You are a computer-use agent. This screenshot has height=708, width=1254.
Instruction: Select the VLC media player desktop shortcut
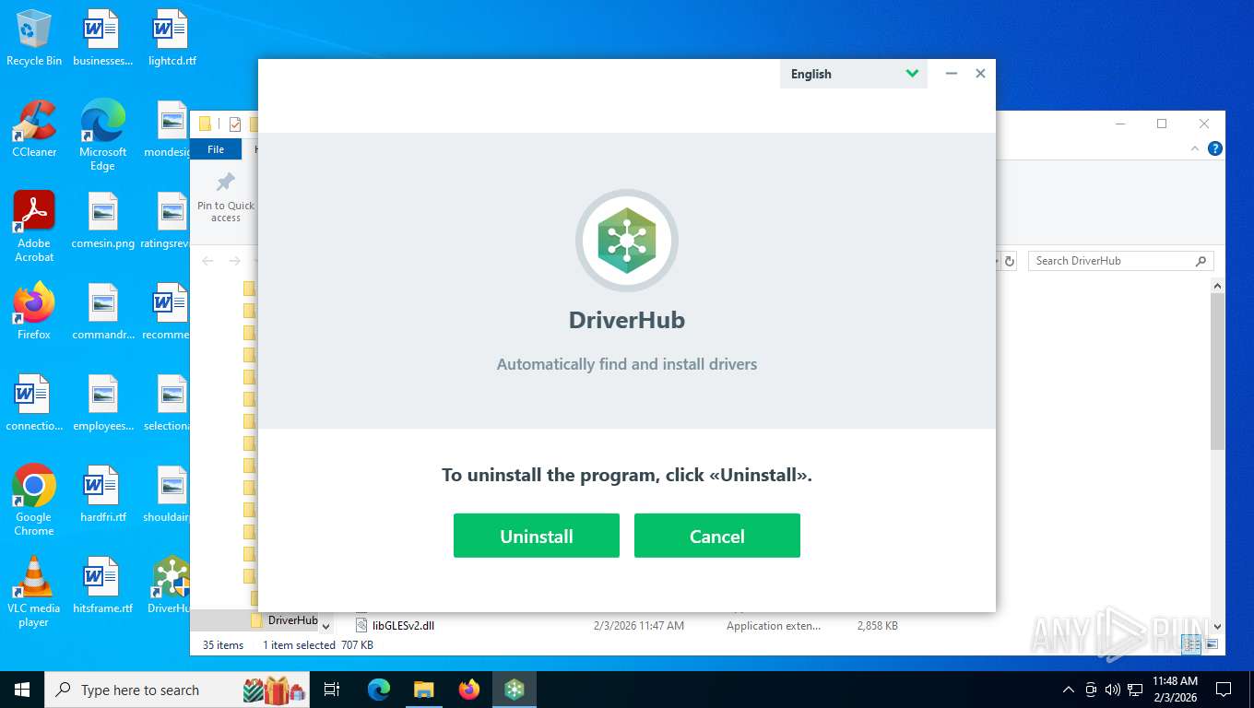(x=34, y=591)
